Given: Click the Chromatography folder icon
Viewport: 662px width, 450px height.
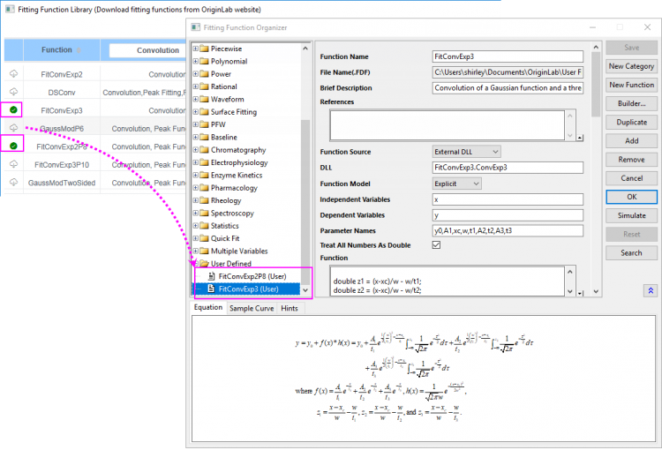Looking at the screenshot, I should [205, 150].
